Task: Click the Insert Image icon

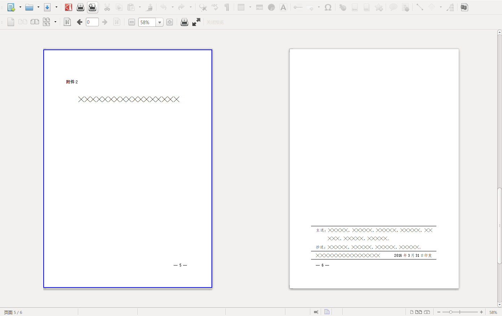Action: tap(259, 7)
